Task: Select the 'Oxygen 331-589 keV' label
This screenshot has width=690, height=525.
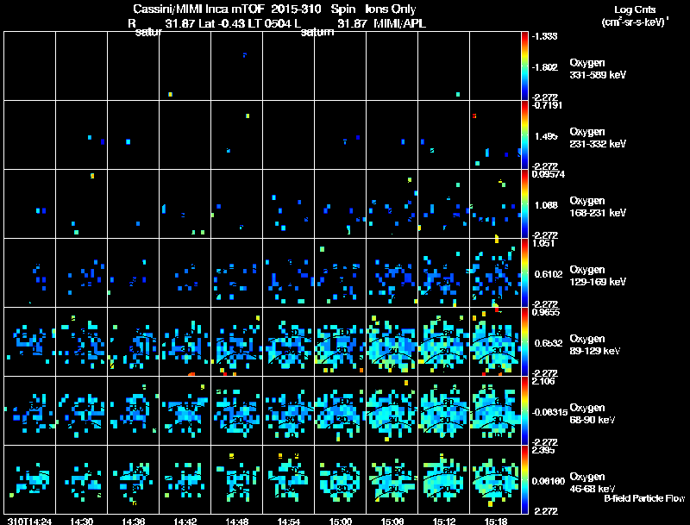Action: 598,69
